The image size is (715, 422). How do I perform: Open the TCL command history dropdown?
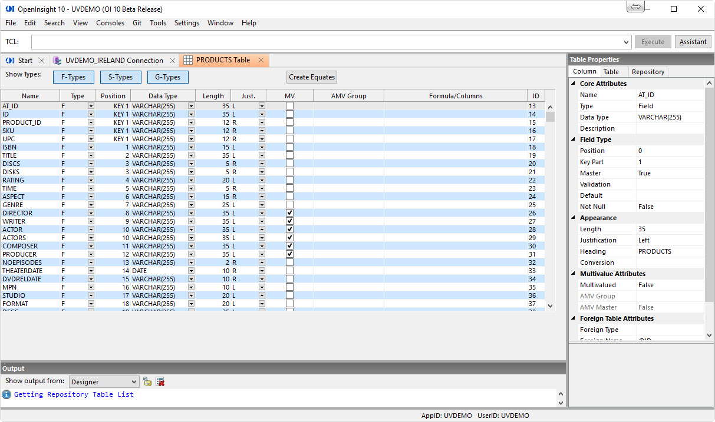[626, 42]
